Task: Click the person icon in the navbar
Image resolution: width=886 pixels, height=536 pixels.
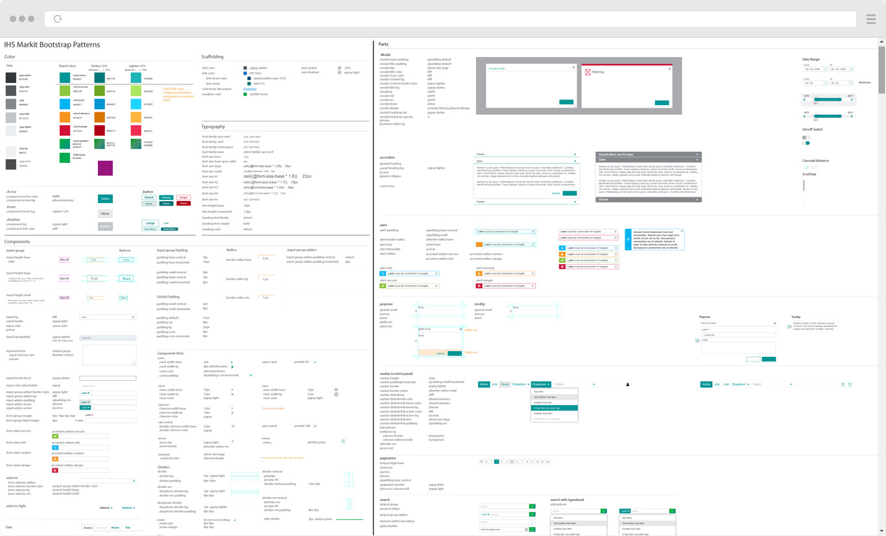Action: click(627, 384)
